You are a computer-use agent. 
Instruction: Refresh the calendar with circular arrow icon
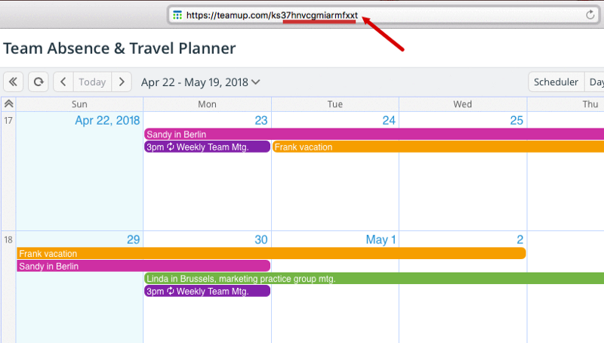click(39, 82)
